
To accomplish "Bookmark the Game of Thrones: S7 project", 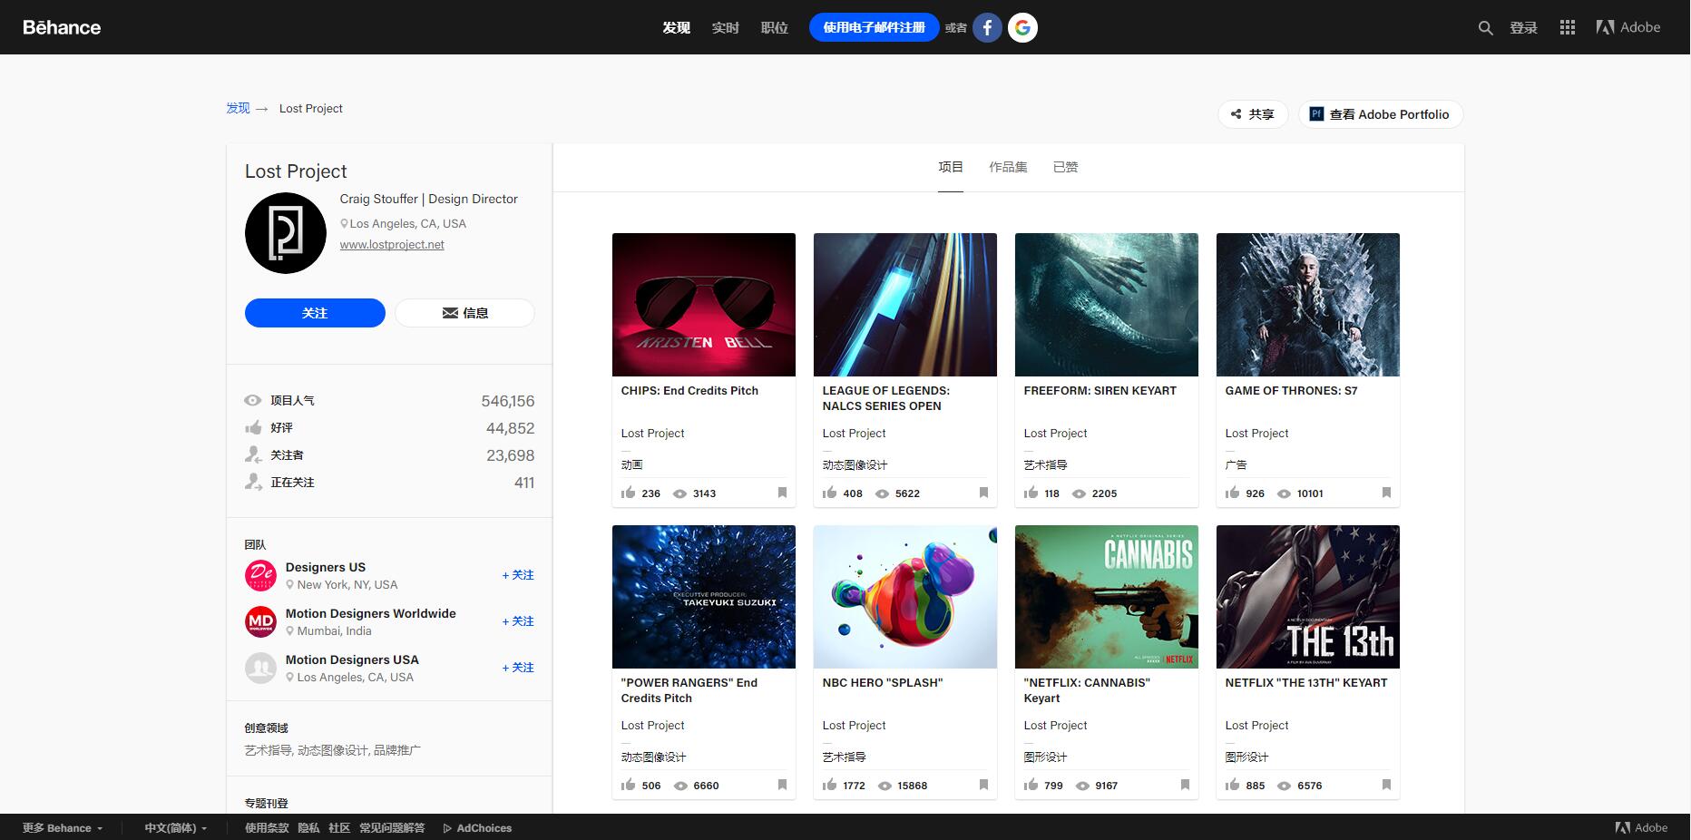I will pyautogui.click(x=1386, y=493).
